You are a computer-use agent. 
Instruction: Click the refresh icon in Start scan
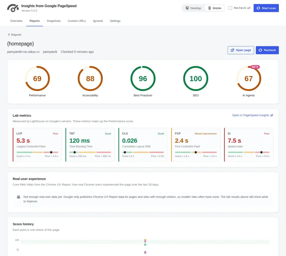(258, 8)
